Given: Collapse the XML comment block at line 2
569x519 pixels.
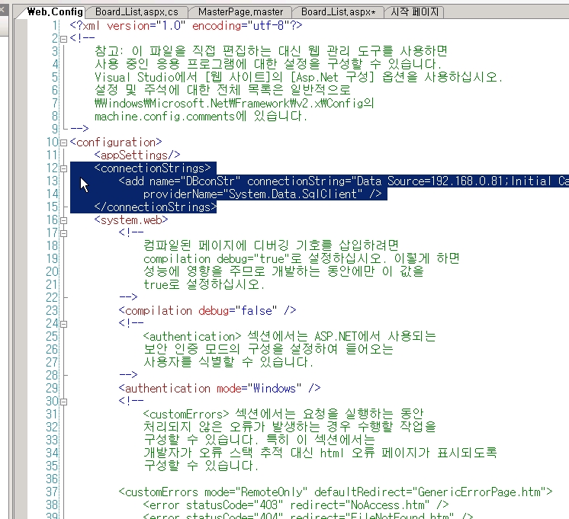Looking at the screenshot, I should coord(63,39).
